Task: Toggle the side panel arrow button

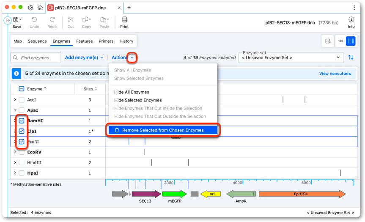Action: click(x=8, y=20)
